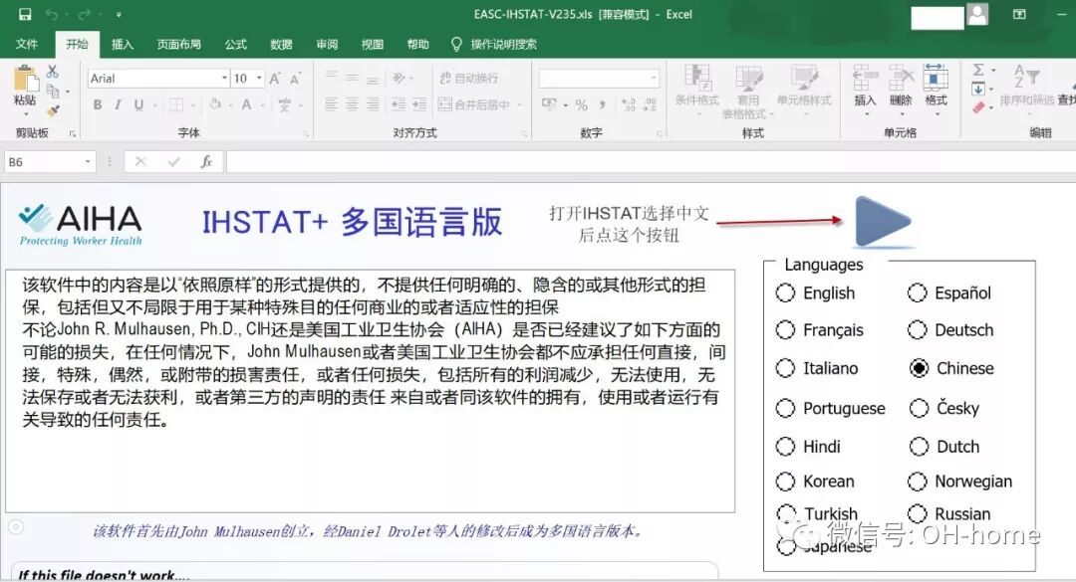Image resolution: width=1076 pixels, height=582 pixels.
Task: Apply cell borders
Action: click(176, 104)
